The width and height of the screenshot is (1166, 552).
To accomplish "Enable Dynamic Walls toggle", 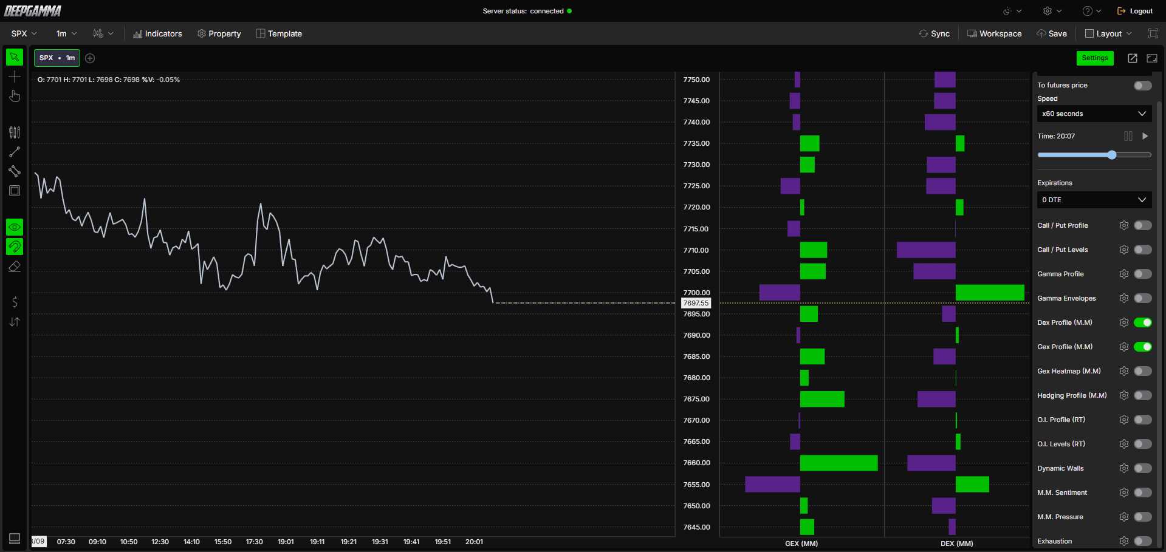I will click(x=1143, y=468).
